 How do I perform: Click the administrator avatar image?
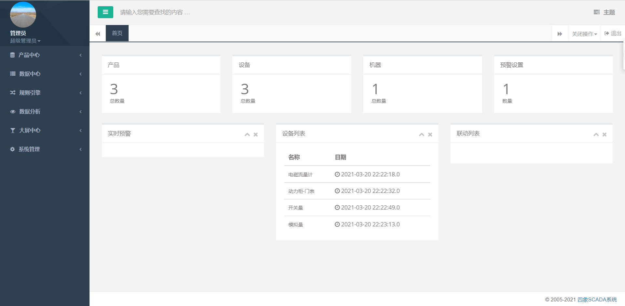pyautogui.click(x=23, y=15)
